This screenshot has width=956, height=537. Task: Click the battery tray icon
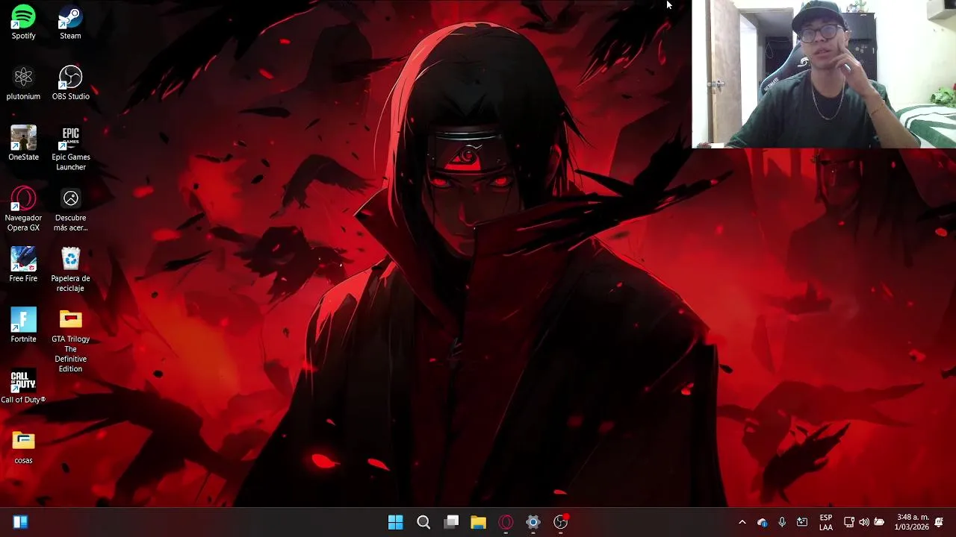879,522
